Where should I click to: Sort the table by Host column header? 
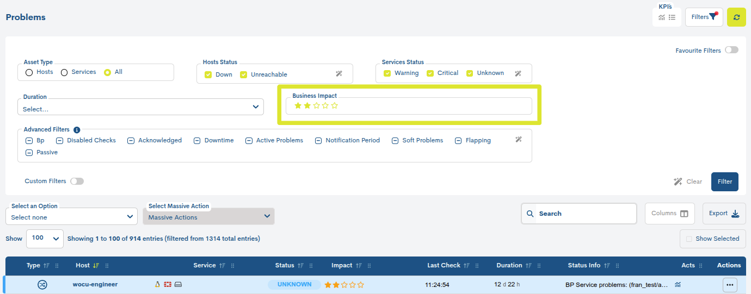click(83, 265)
